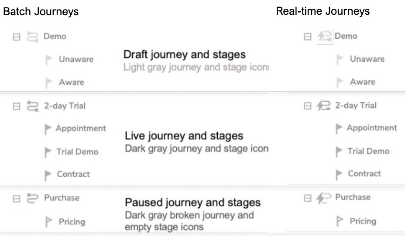Screen dimensions: 405x236
Task: Click flag icon beside batch Unaware stage
Action: click(49, 60)
